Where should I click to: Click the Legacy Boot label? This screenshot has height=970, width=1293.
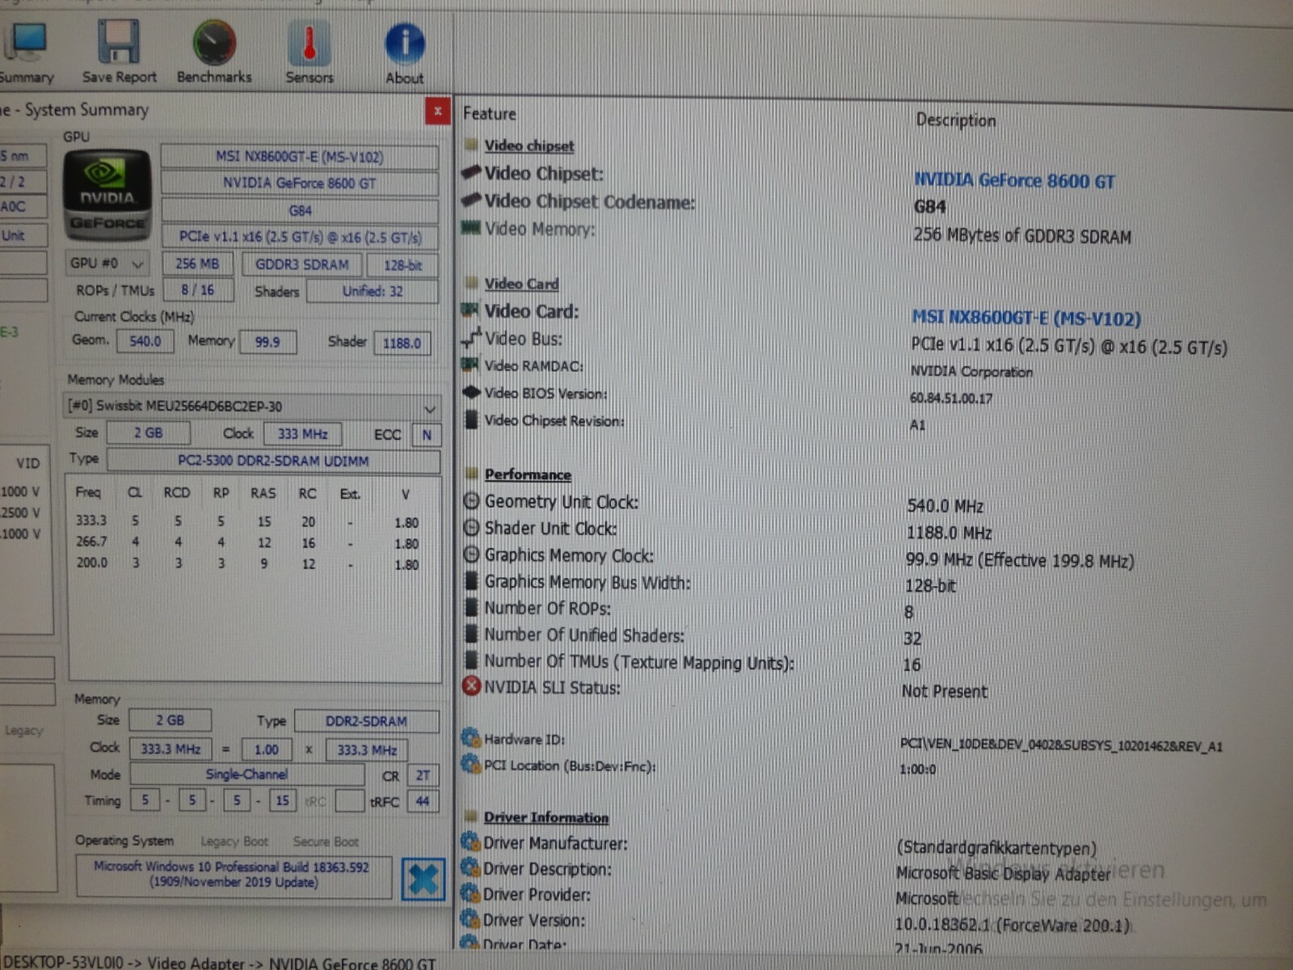234,841
